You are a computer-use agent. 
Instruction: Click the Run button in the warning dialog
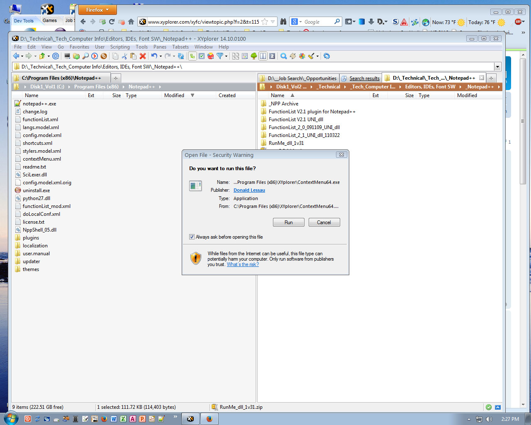click(x=288, y=222)
